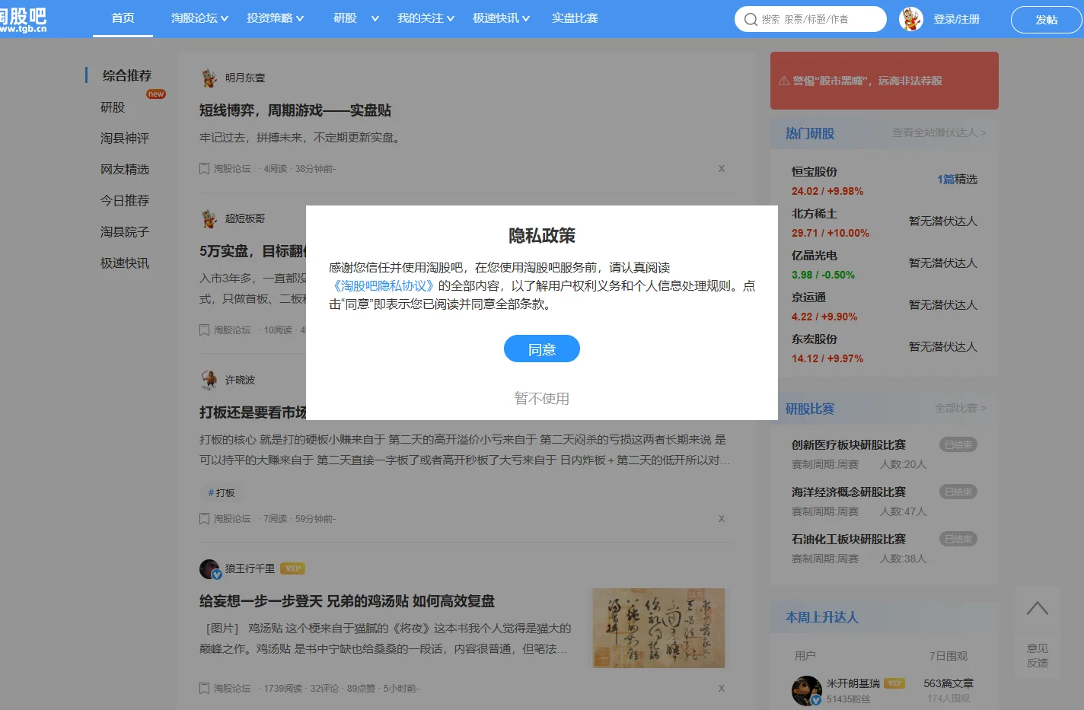Focus the 搜索 股票/标题/作者 search field
The height and width of the screenshot is (710, 1084).
point(811,19)
